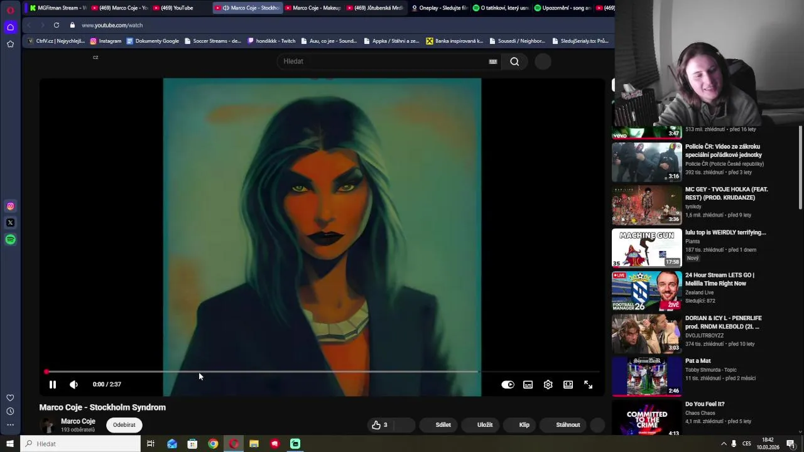Screen dimensions: 804x452
Task: Open DORIAN & ICY L - PENERLIFE video
Action: (646, 333)
